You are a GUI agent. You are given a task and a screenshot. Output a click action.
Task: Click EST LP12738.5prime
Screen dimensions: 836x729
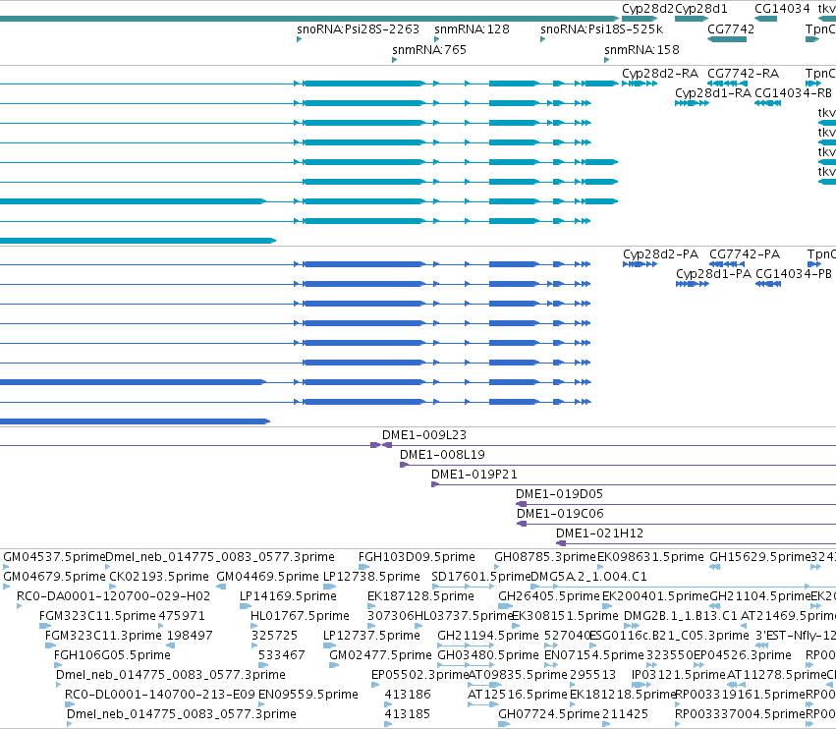pyautogui.click(x=371, y=577)
